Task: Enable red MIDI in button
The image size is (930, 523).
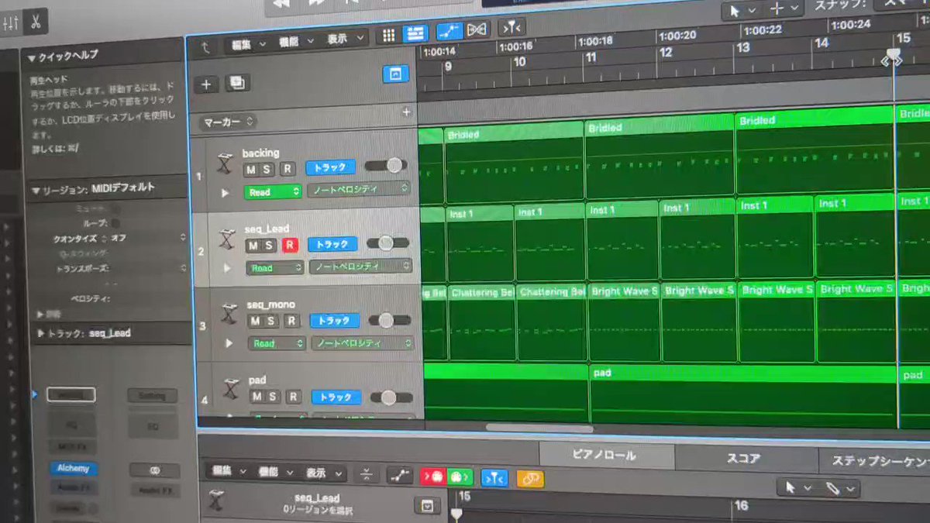Action: [432, 477]
